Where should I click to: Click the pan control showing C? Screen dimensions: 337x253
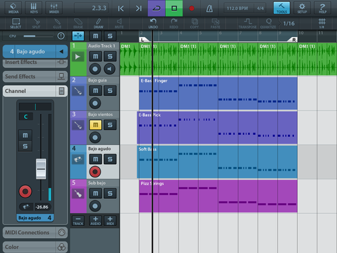point(26,117)
